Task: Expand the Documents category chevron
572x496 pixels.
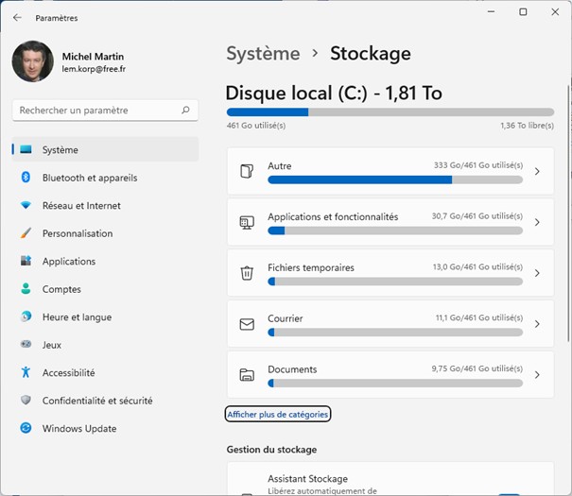Action: [537, 375]
